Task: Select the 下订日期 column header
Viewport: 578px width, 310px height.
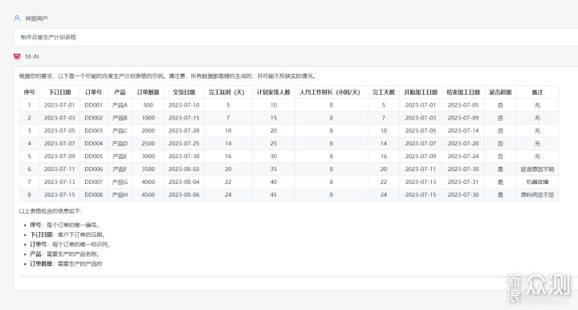Action: [x=59, y=92]
